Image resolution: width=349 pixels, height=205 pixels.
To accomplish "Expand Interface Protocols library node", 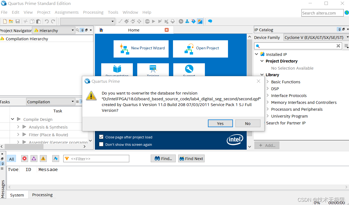I will click(268, 95).
